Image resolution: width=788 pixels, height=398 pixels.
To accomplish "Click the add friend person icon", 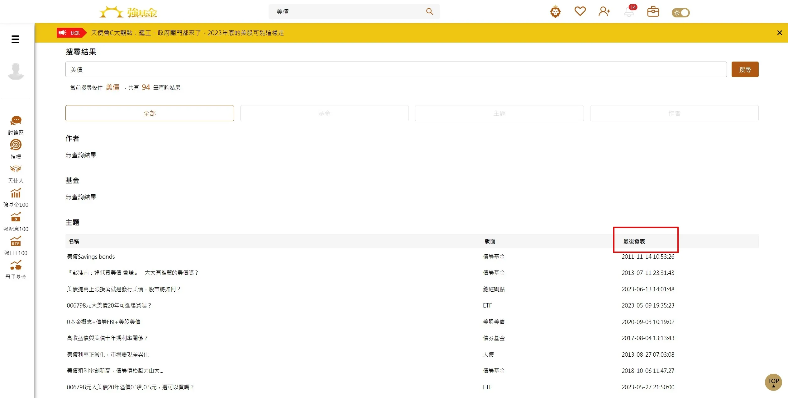I will 604,12.
